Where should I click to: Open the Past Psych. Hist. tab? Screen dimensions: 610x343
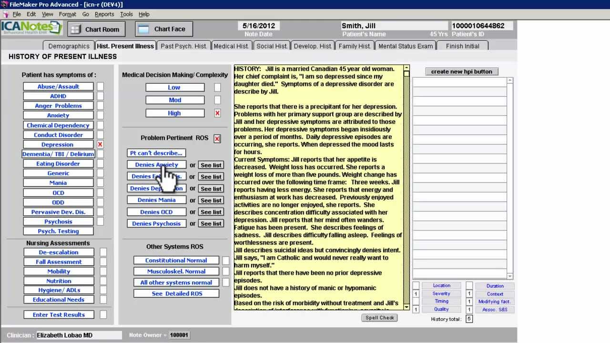click(x=183, y=46)
